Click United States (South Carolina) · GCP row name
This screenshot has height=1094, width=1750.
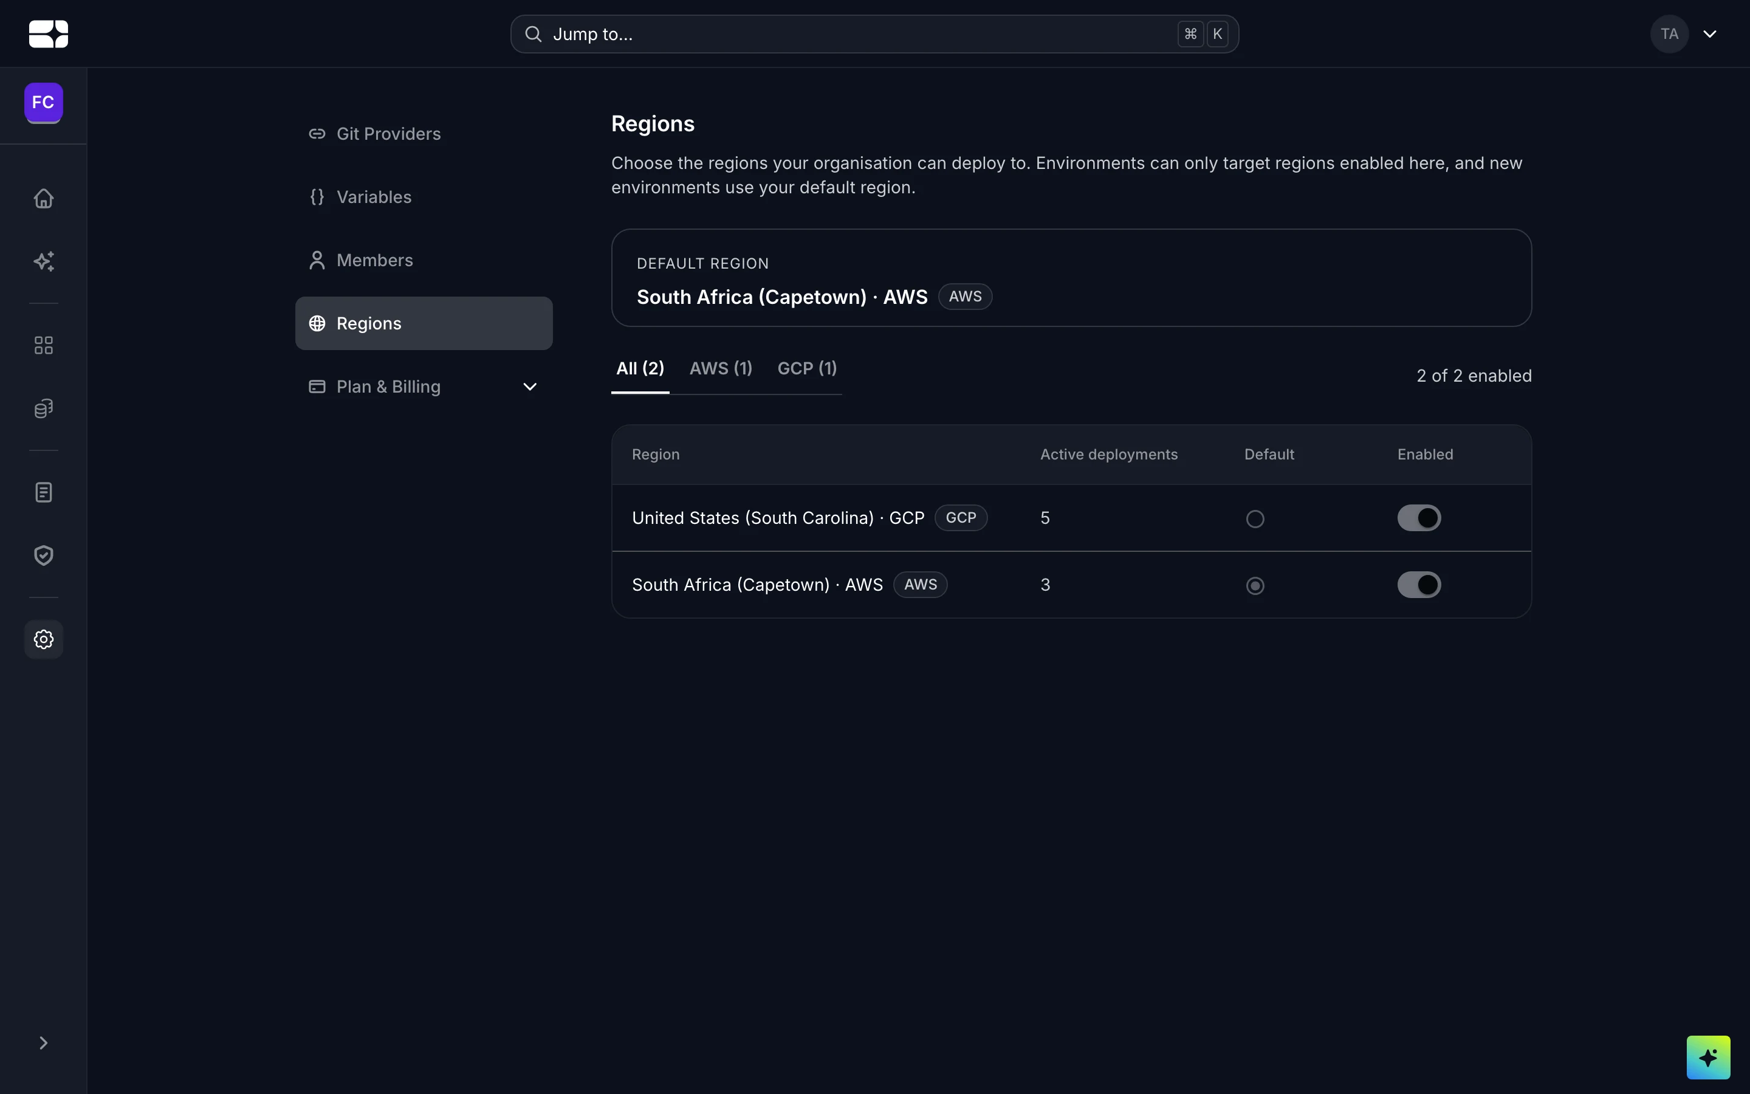778,518
